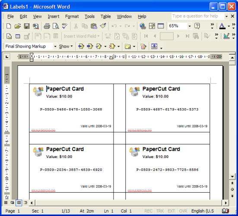Screen dimensions: 238x216
Task: Open the Show markup menu
Action: (x=66, y=46)
